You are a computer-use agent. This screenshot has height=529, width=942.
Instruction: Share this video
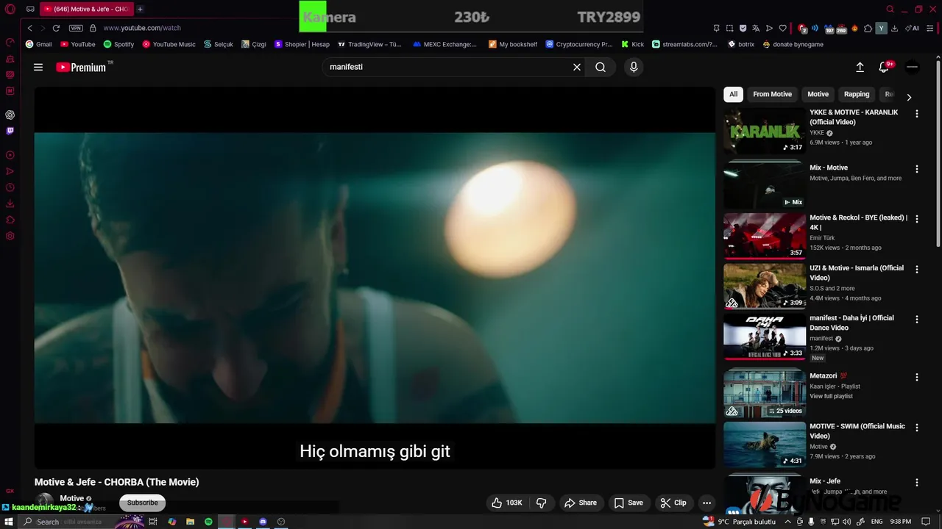coord(580,503)
